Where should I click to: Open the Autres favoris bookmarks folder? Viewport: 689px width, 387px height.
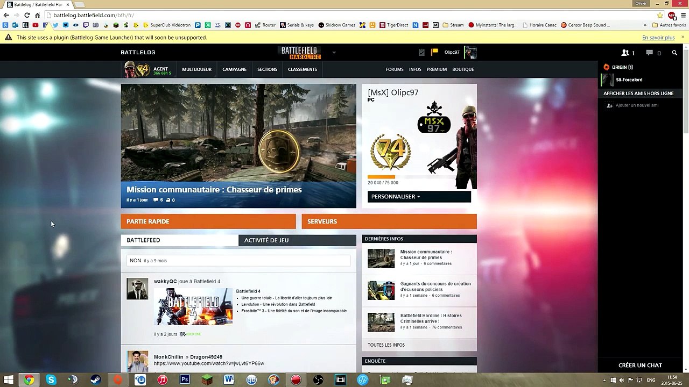[669, 25]
